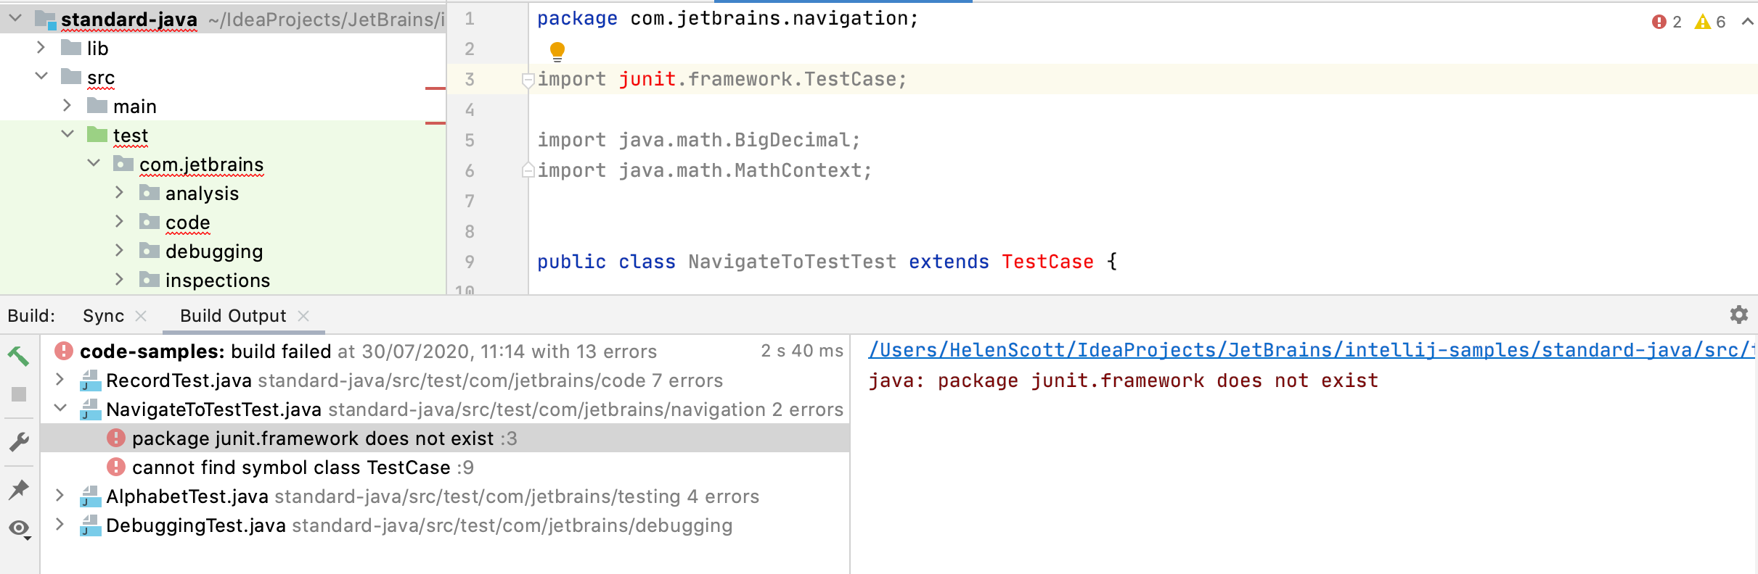Collapse NavigateToTestTest.java errors node
Image resolution: width=1758 pixels, height=574 pixels.
tap(61, 408)
